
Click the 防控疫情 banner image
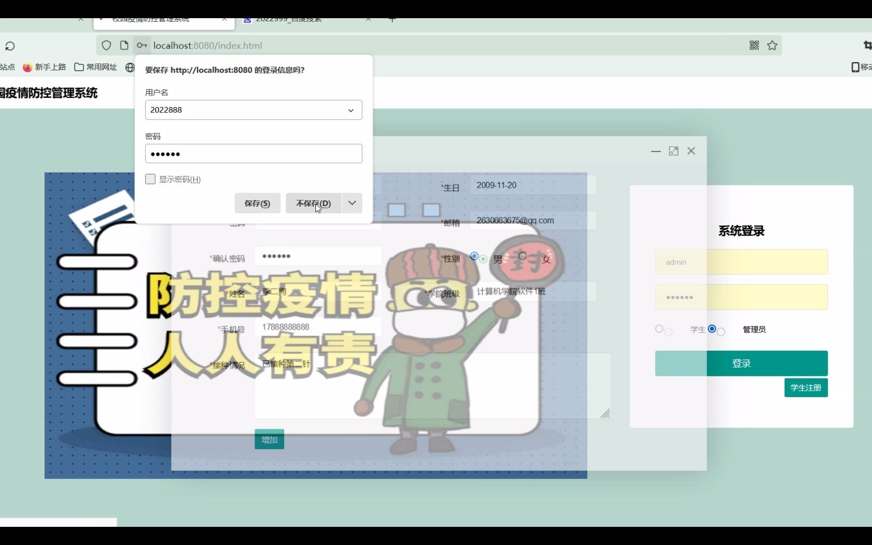[x=316, y=325]
